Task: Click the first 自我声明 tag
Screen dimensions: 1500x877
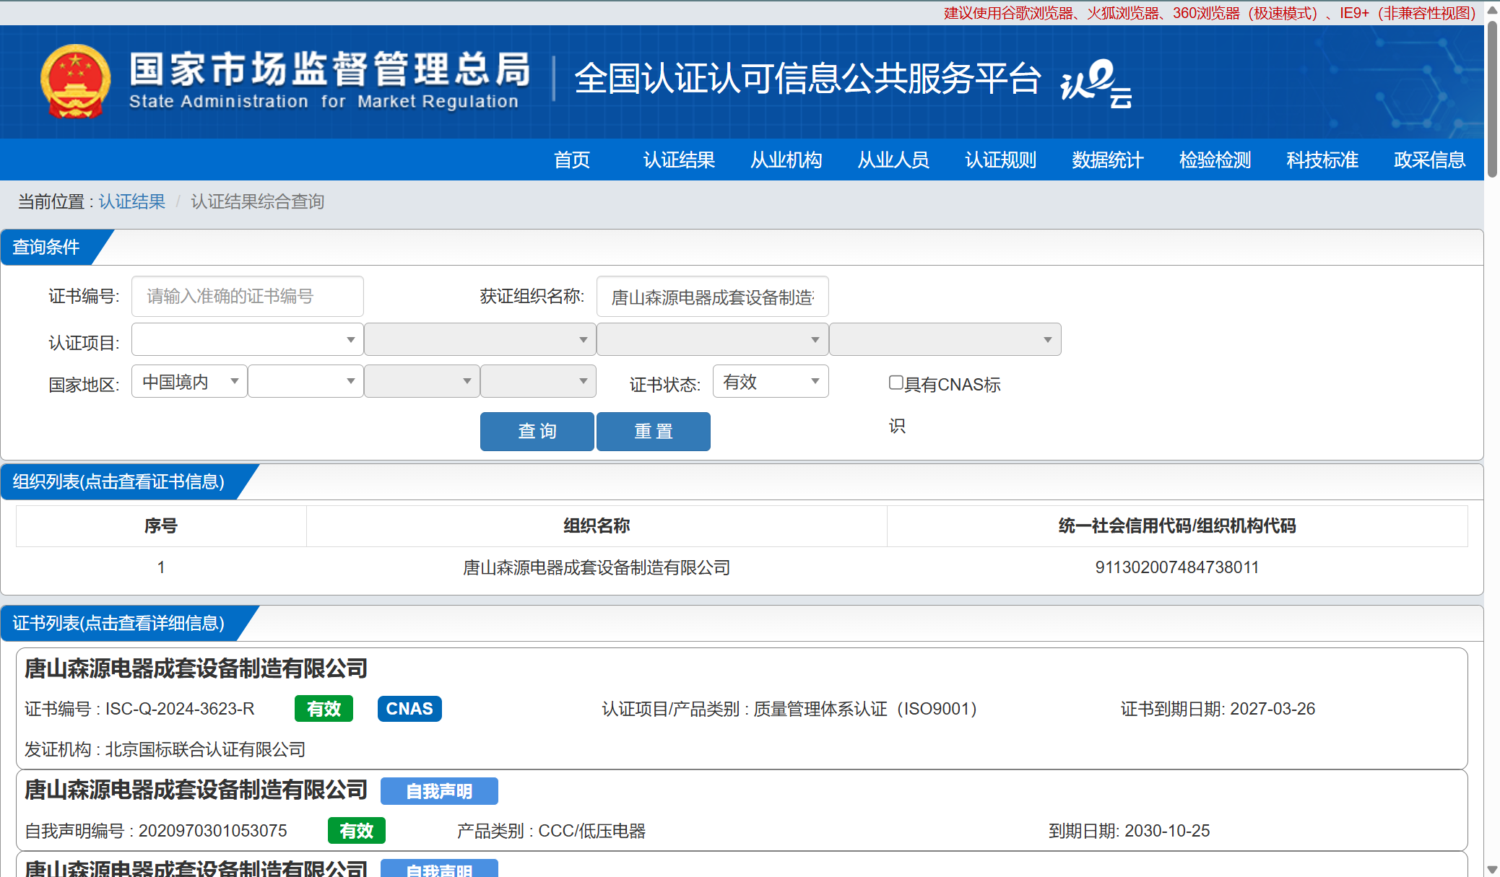Action: pyautogui.click(x=439, y=791)
